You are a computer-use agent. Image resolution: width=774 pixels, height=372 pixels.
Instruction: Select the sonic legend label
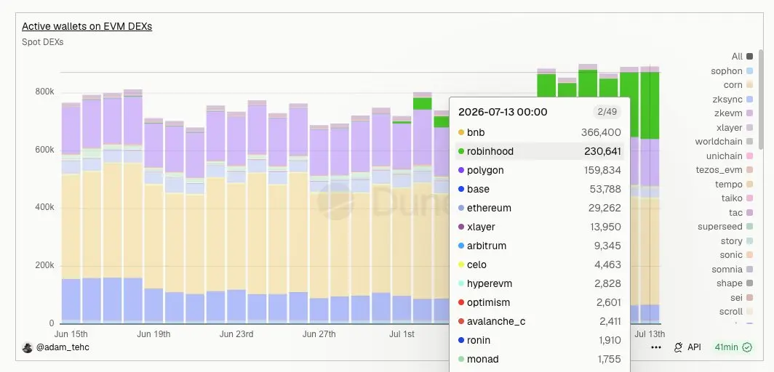pyautogui.click(x=731, y=255)
